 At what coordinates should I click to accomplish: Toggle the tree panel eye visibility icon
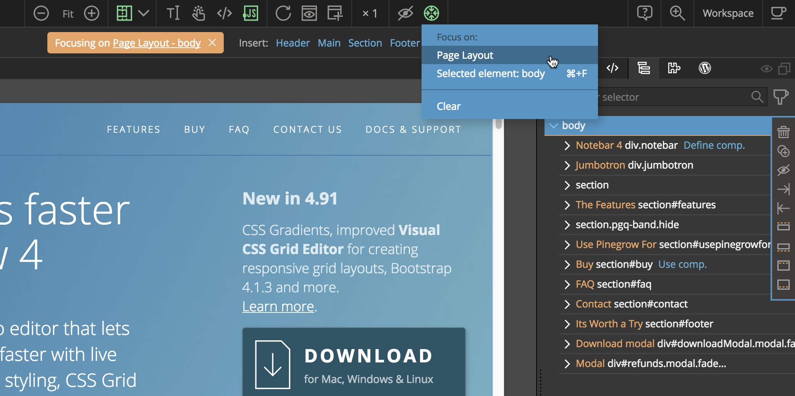coord(766,69)
